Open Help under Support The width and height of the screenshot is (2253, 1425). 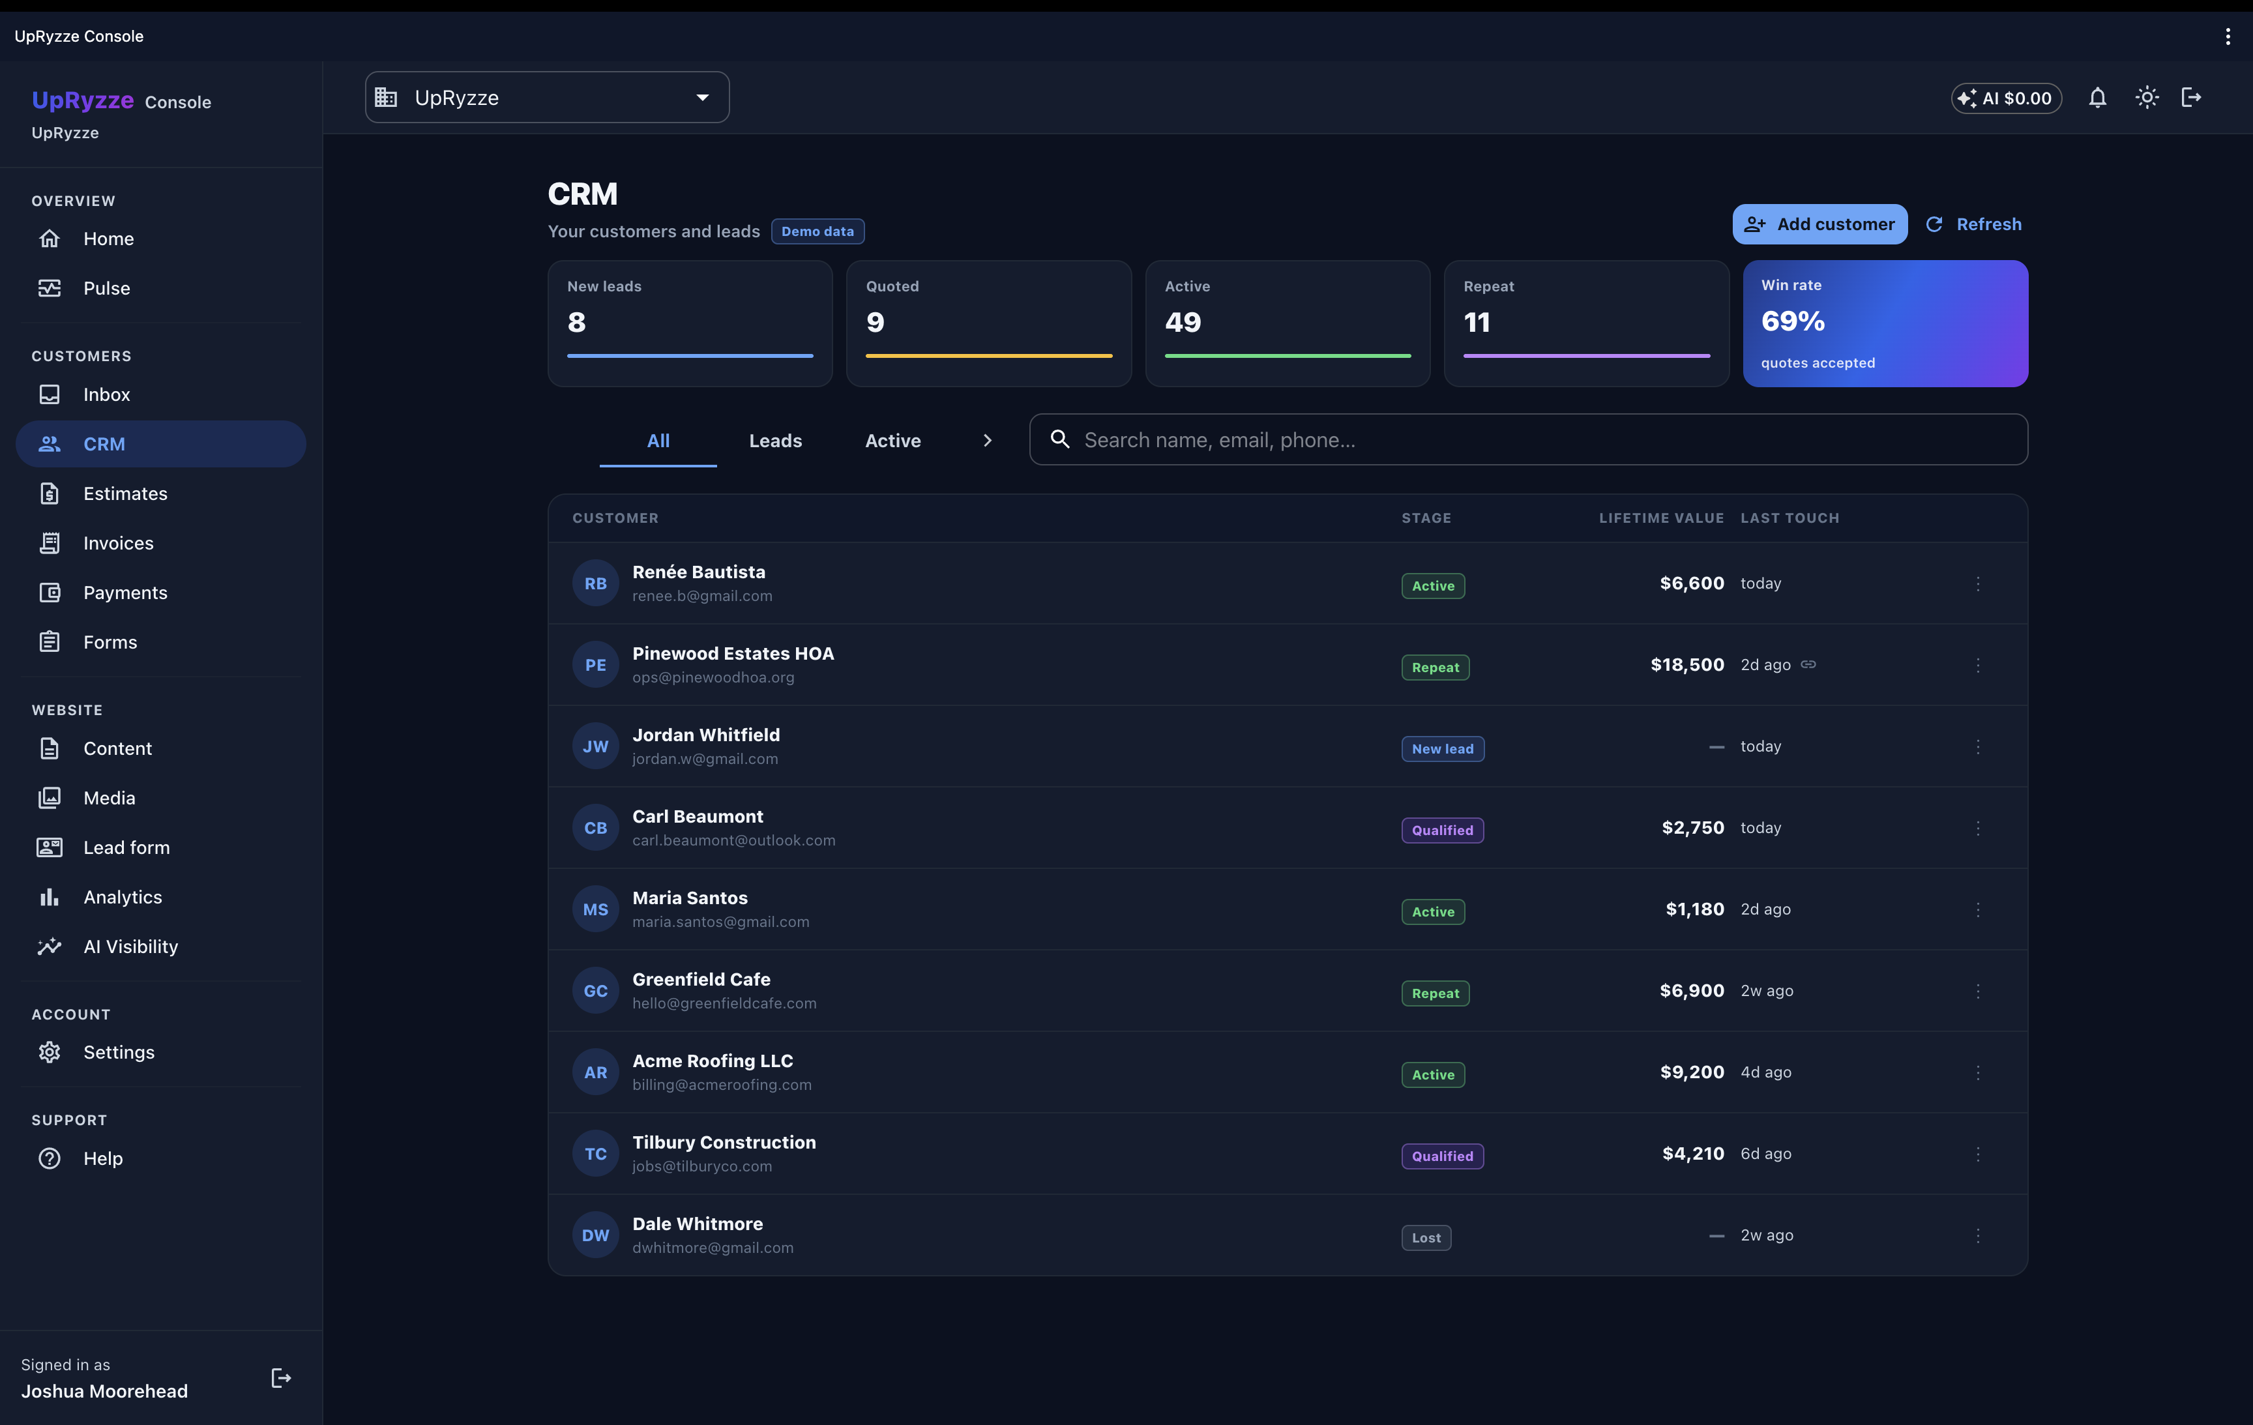click(160, 1158)
